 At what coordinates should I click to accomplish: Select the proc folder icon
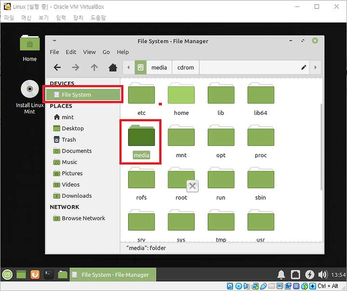(261, 136)
